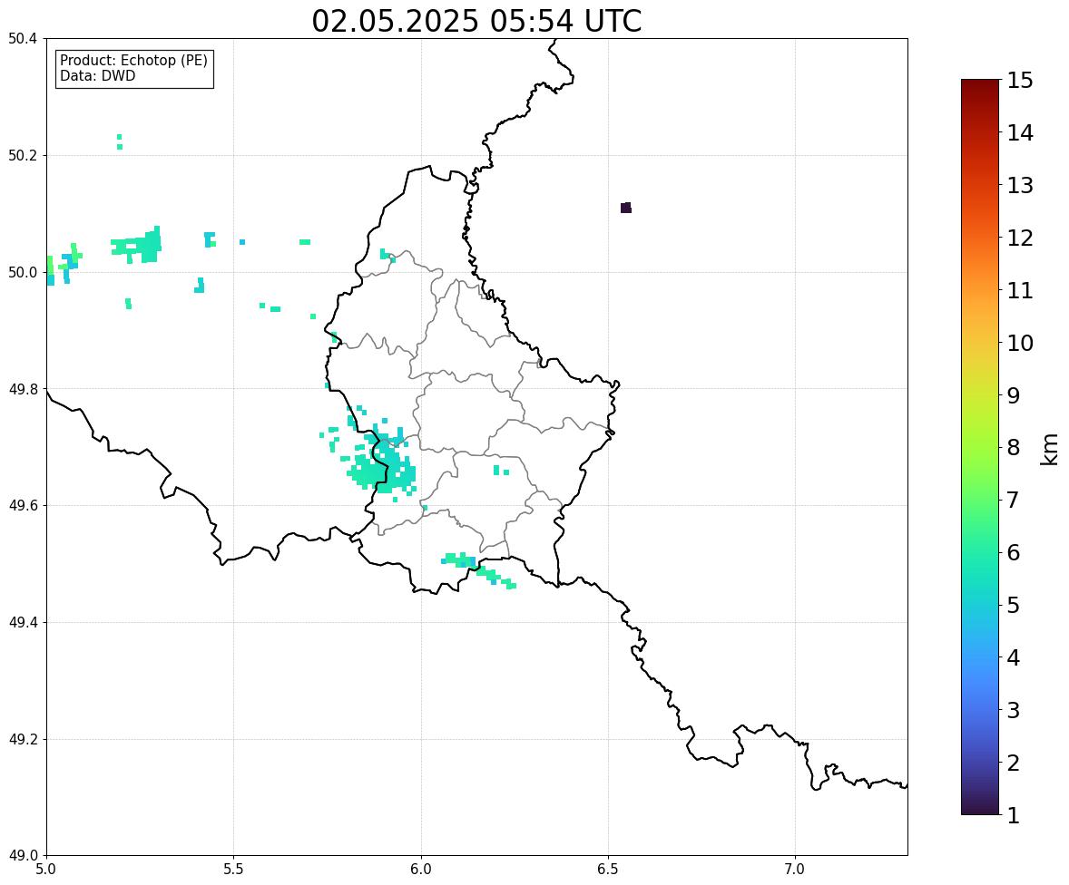This screenshot has width=1069, height=885.
Task: Click longitude axis label 6.5
Action: pos(608,870)
